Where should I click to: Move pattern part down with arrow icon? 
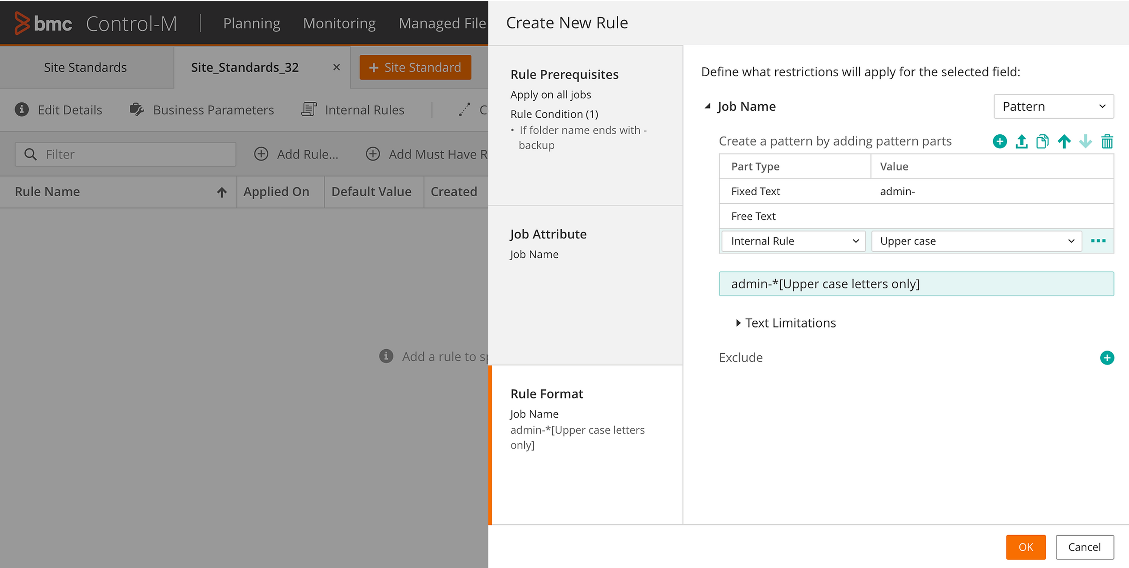pos(1086,141)
